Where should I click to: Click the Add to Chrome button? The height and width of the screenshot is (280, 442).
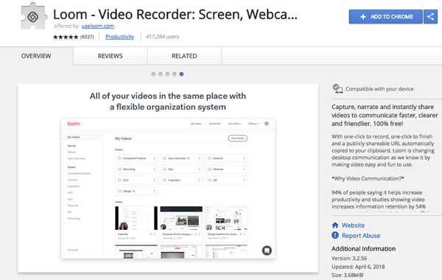pyautogui.click(x=385, y=17)
